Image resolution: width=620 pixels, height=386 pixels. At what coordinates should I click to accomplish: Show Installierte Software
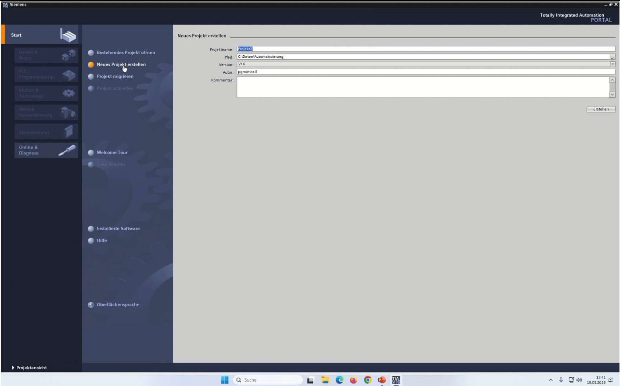click(x=118, y=228)
